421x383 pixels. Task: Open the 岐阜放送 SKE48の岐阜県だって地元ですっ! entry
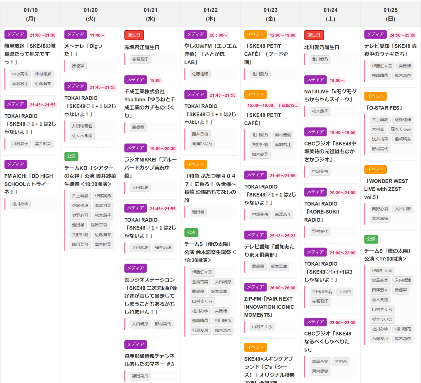(30, 54)
